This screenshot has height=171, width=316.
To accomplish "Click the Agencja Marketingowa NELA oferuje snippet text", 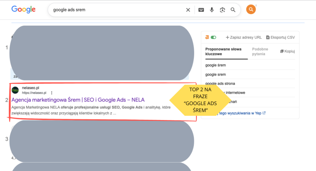I will (x=91, y=110).
